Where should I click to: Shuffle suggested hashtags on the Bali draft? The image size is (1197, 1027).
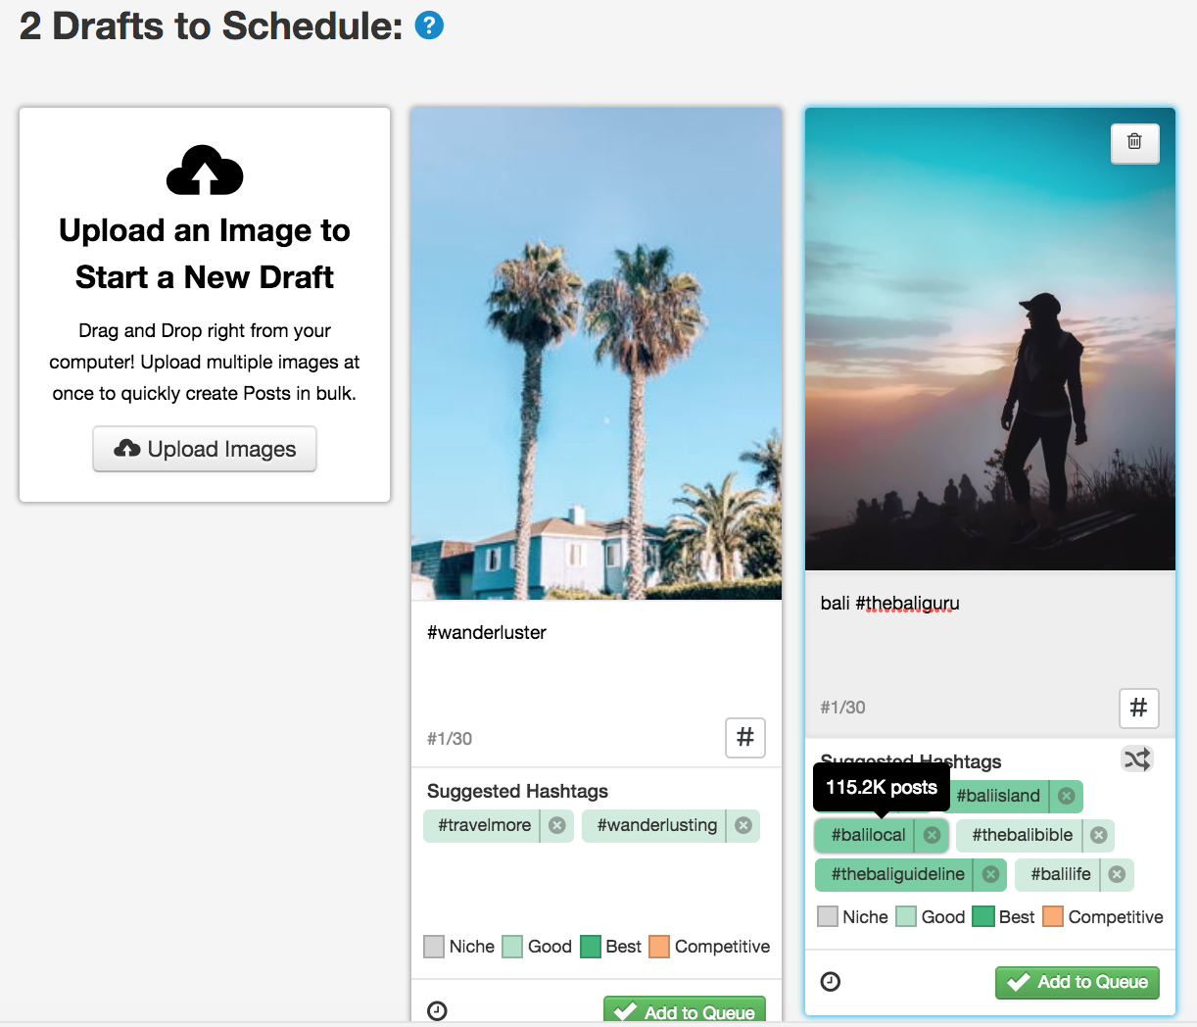coord(1137,759)
